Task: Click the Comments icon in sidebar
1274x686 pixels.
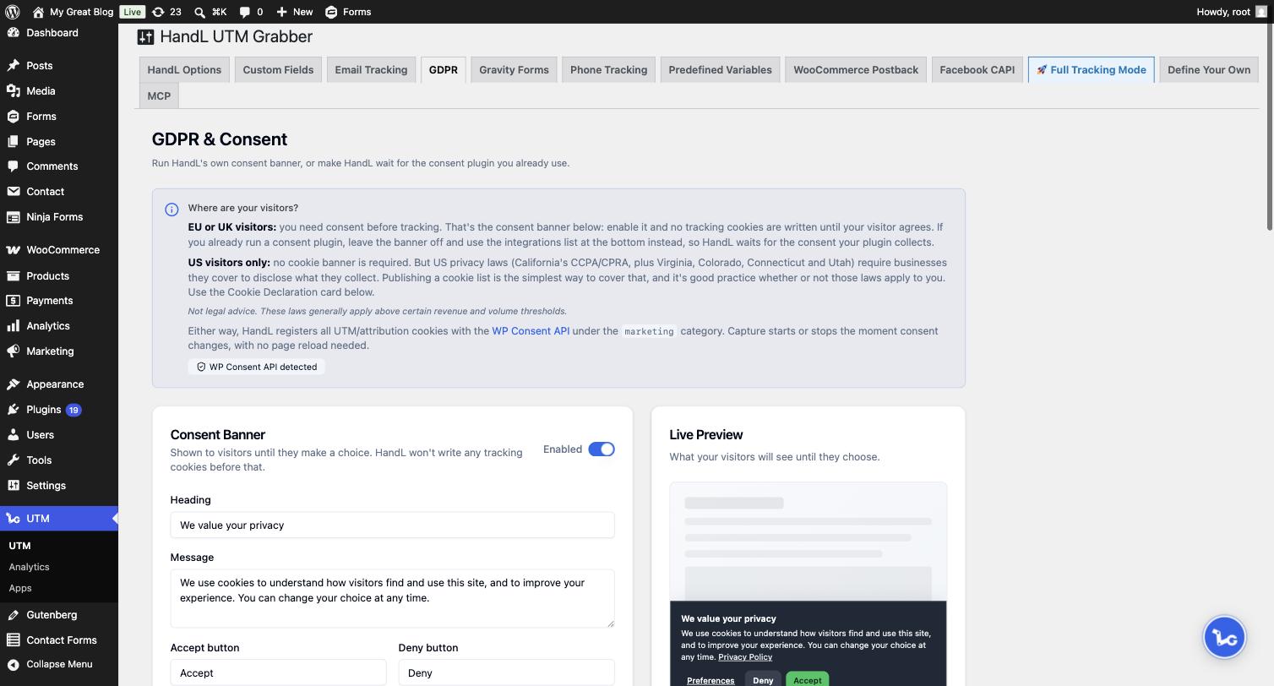Action: coord(13,166)
